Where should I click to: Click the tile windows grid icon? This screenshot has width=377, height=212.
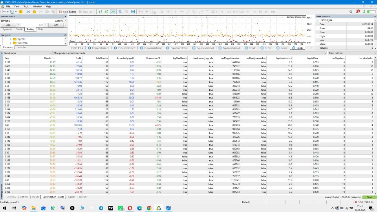pos(133,11)
